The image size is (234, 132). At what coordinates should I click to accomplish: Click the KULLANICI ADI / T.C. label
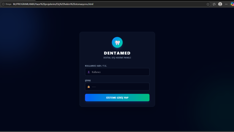[96, 66]
